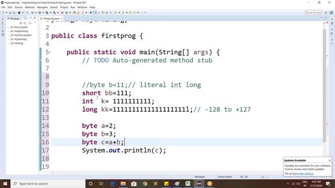Open the File menu
The height and width of the screenshot is (188, 335).
(3, 7)
